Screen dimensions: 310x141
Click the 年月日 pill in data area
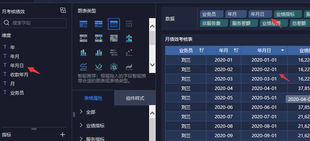(x=260, y=14)
